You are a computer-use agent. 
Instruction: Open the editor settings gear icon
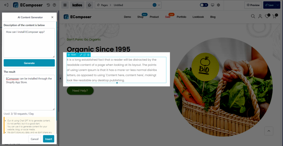tap(218, 5)
